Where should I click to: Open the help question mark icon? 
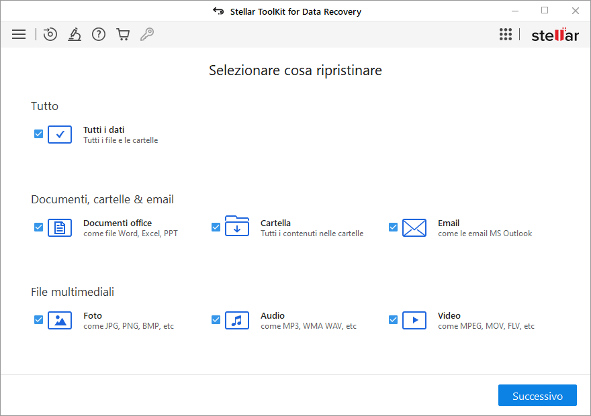click(99, 34)
